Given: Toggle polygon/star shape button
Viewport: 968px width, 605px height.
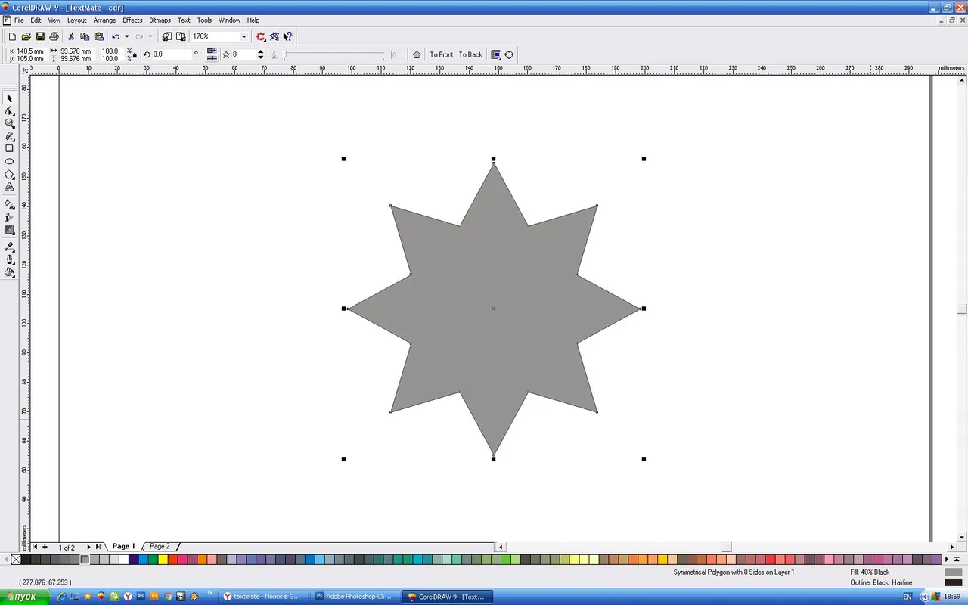Looking at the screenshot, I should [x=225, y=54].
